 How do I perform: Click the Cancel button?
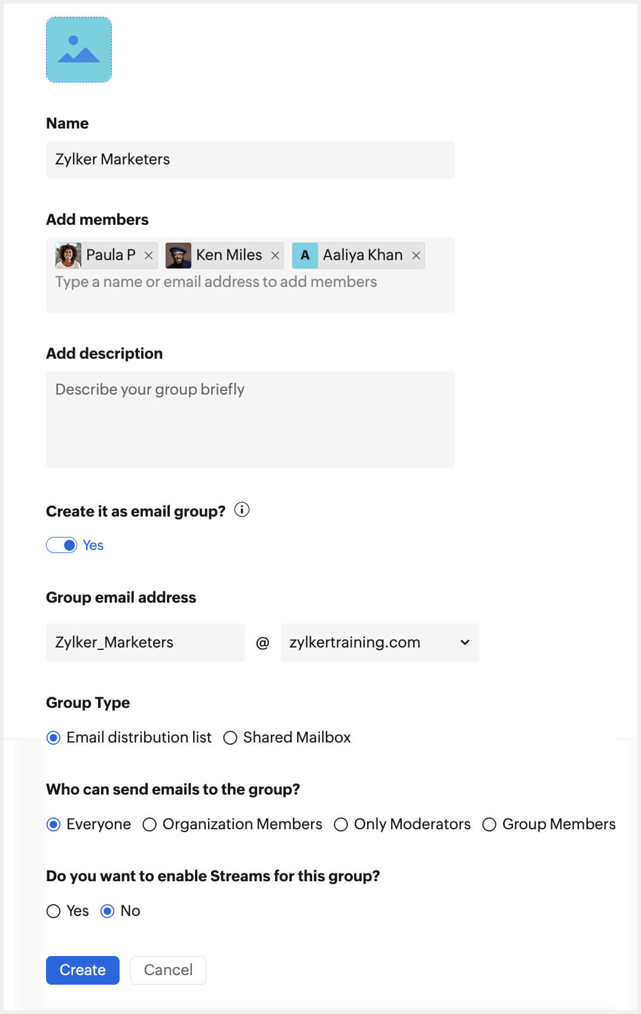[168, 970]
